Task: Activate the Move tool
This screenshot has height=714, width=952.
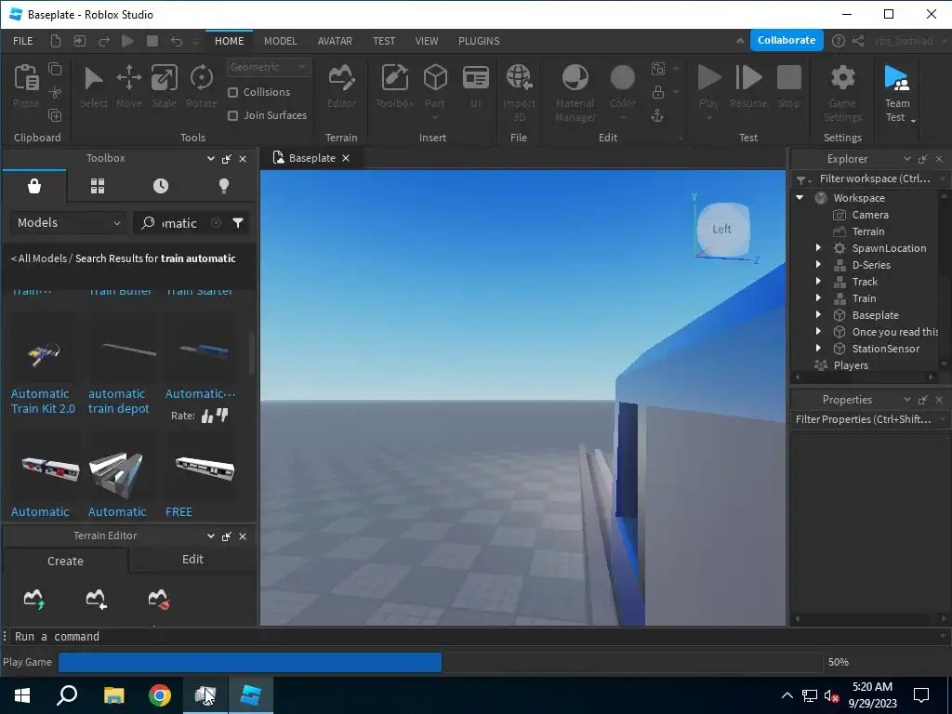Action: (128, 86)
